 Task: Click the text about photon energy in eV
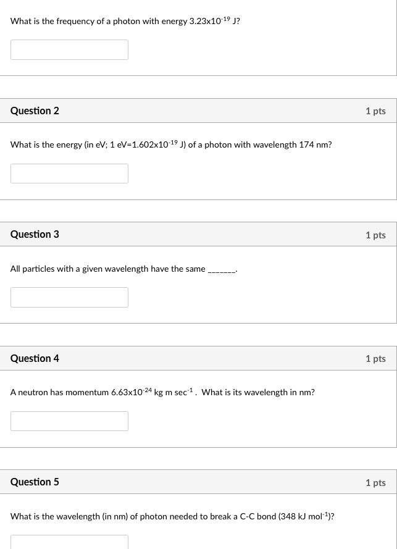click(x=171, y=145)
